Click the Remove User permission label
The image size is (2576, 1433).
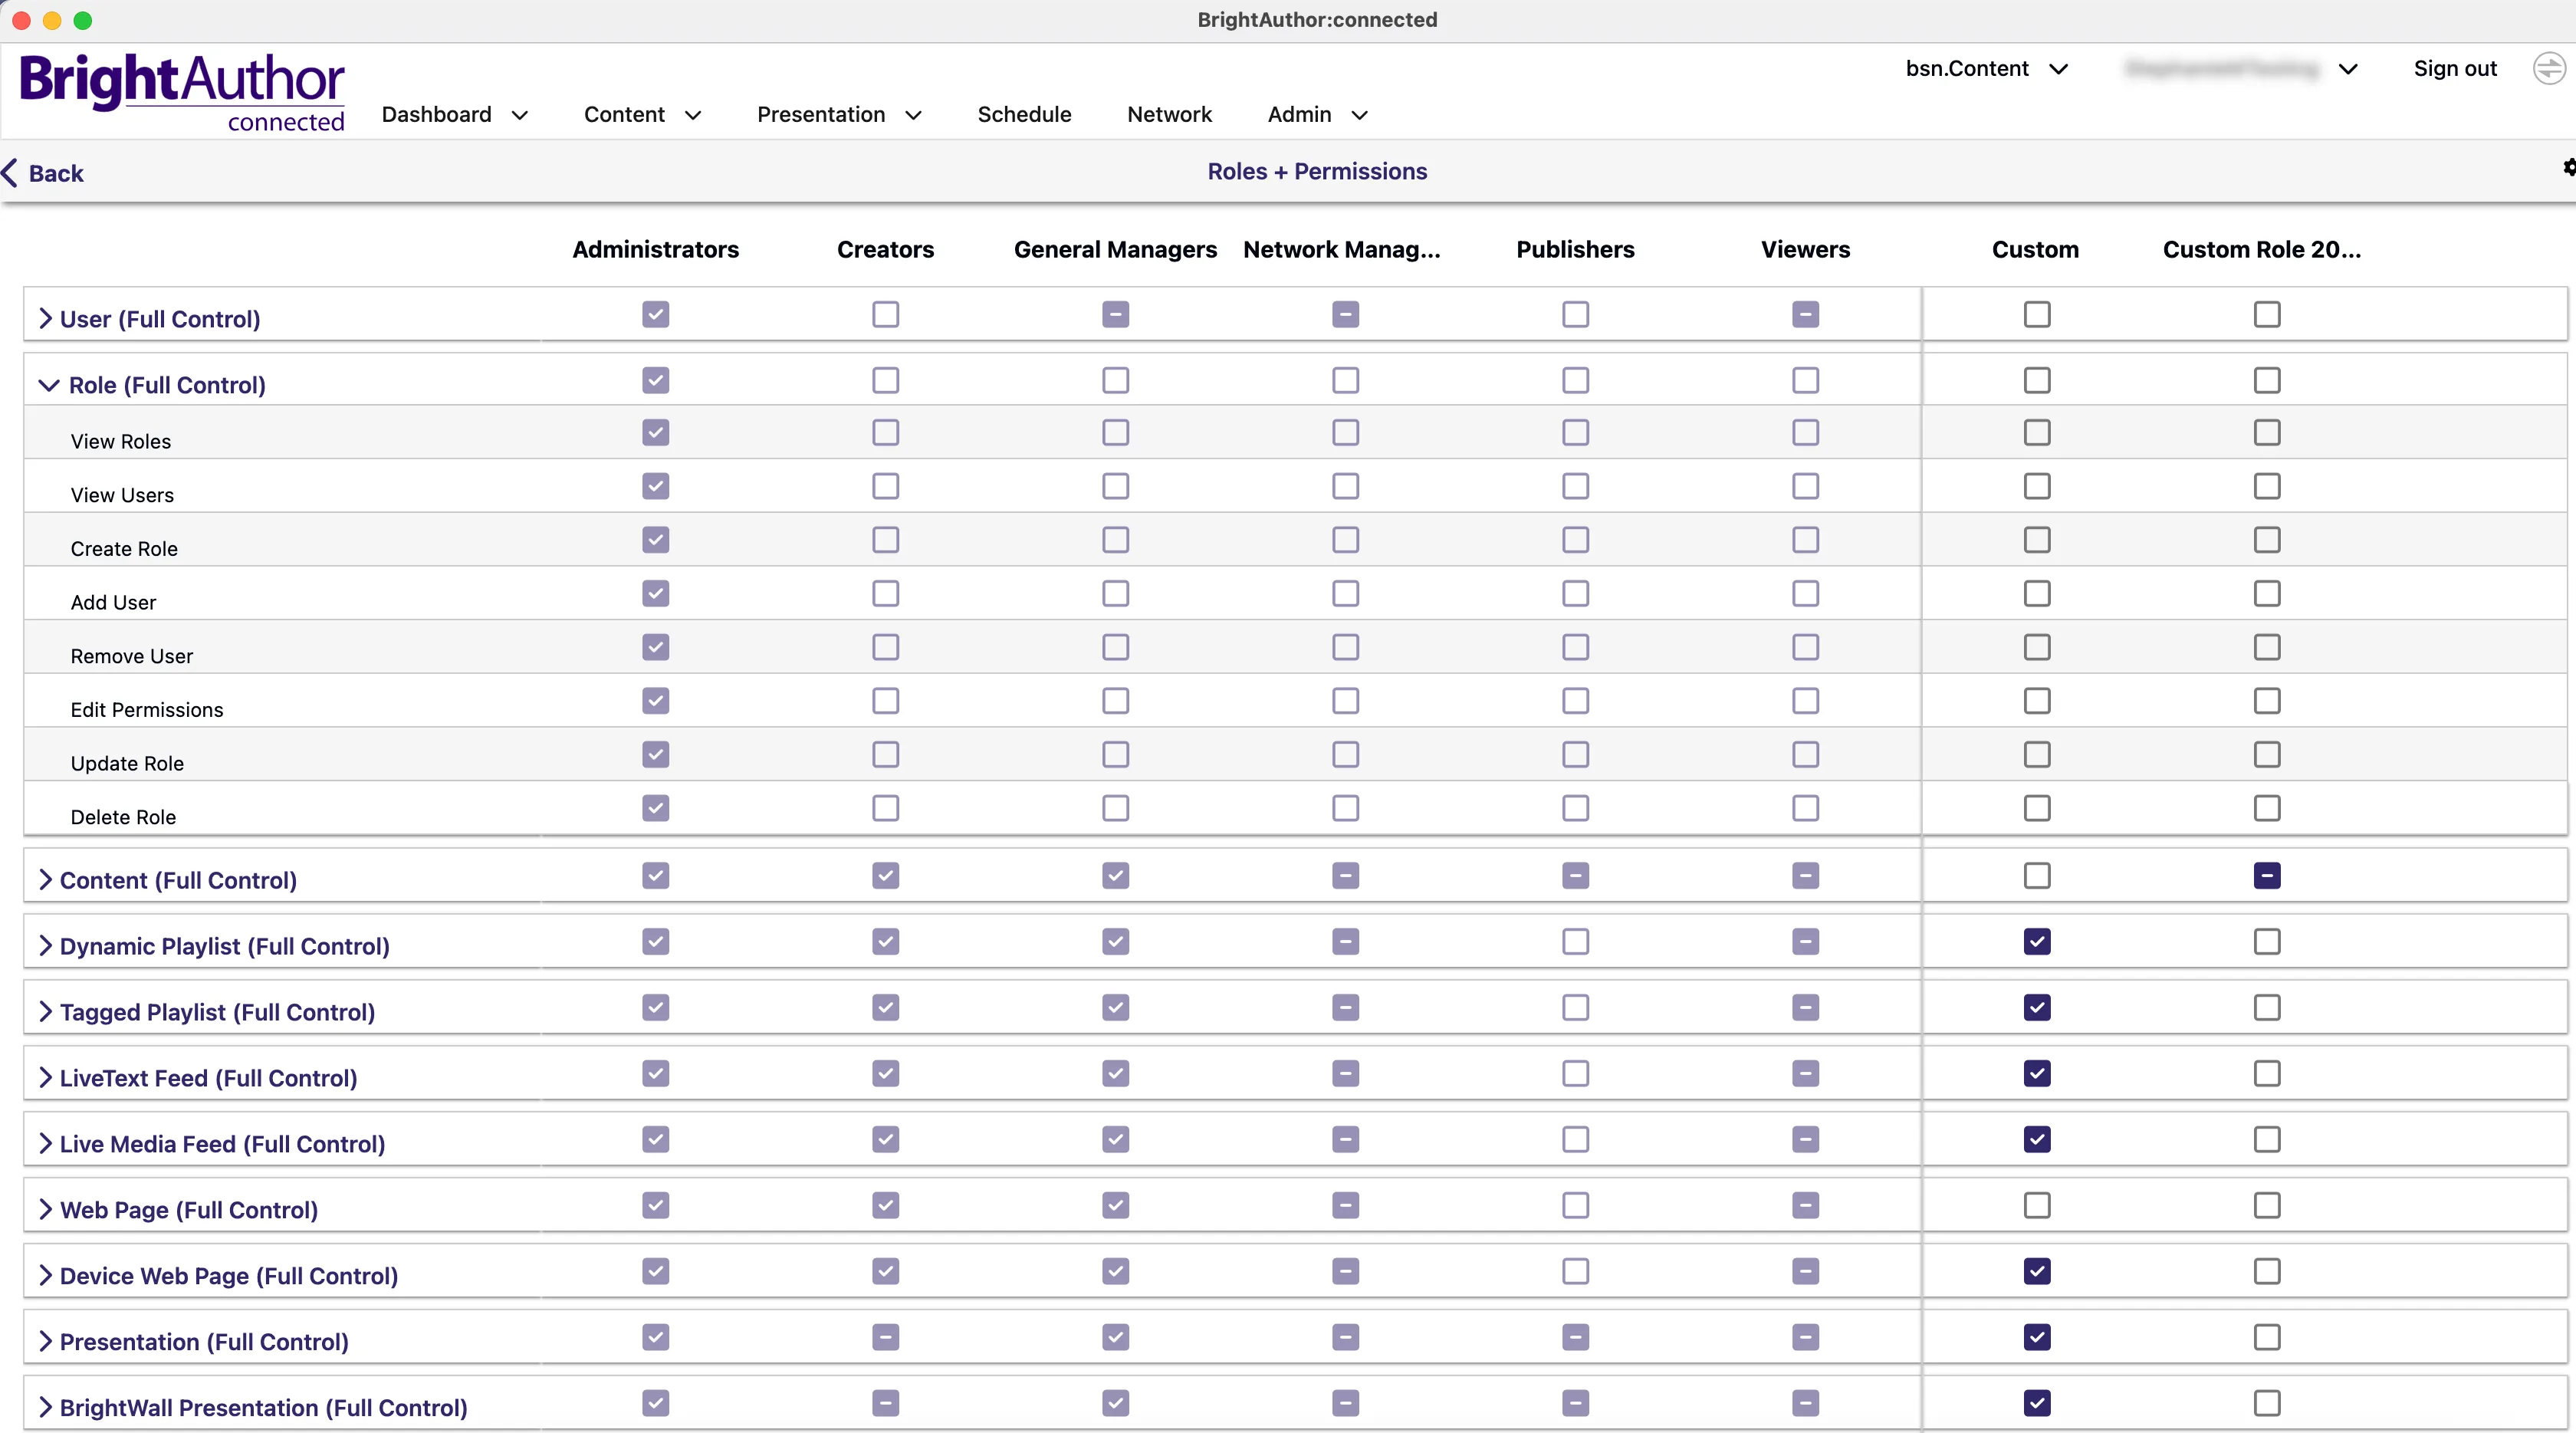pos(132,656)
